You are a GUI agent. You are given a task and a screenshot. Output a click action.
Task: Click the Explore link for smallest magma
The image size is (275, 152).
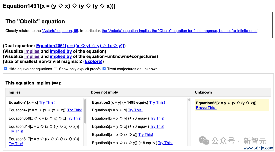[x=93, y=61]
